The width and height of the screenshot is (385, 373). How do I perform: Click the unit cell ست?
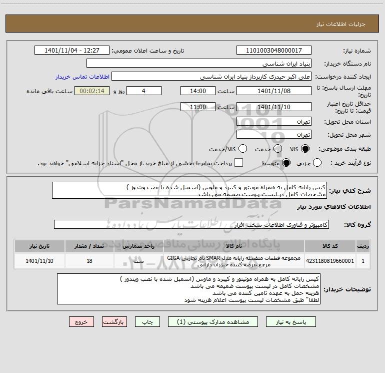pyautogui.click(x=138, y=261)
